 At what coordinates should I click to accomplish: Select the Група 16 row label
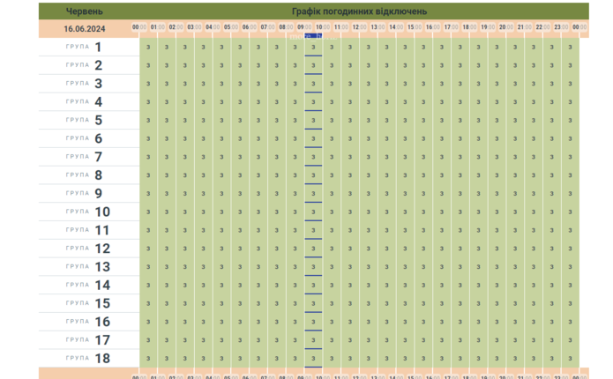(x=88, y=322)
